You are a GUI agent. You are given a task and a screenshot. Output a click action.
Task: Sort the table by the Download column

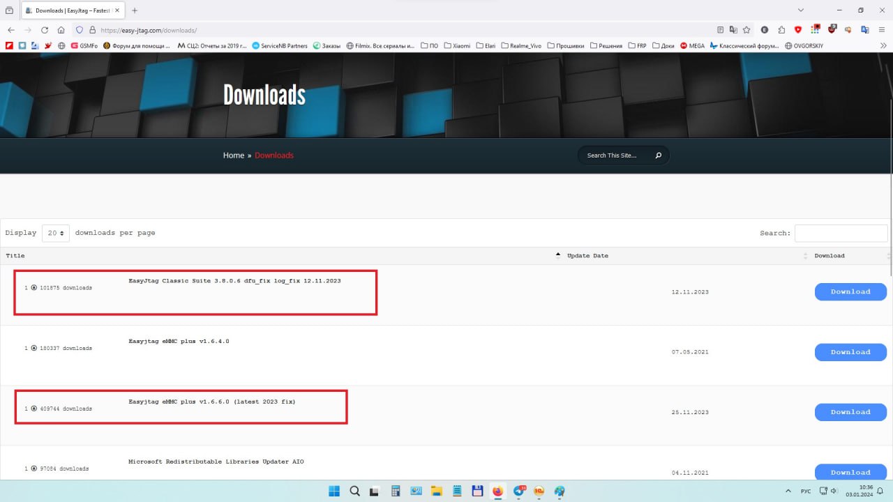tap(851, 256)
